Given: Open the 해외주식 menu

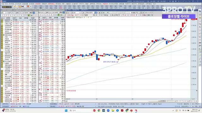Looking at the screenshot, I should tap(134, 4).
